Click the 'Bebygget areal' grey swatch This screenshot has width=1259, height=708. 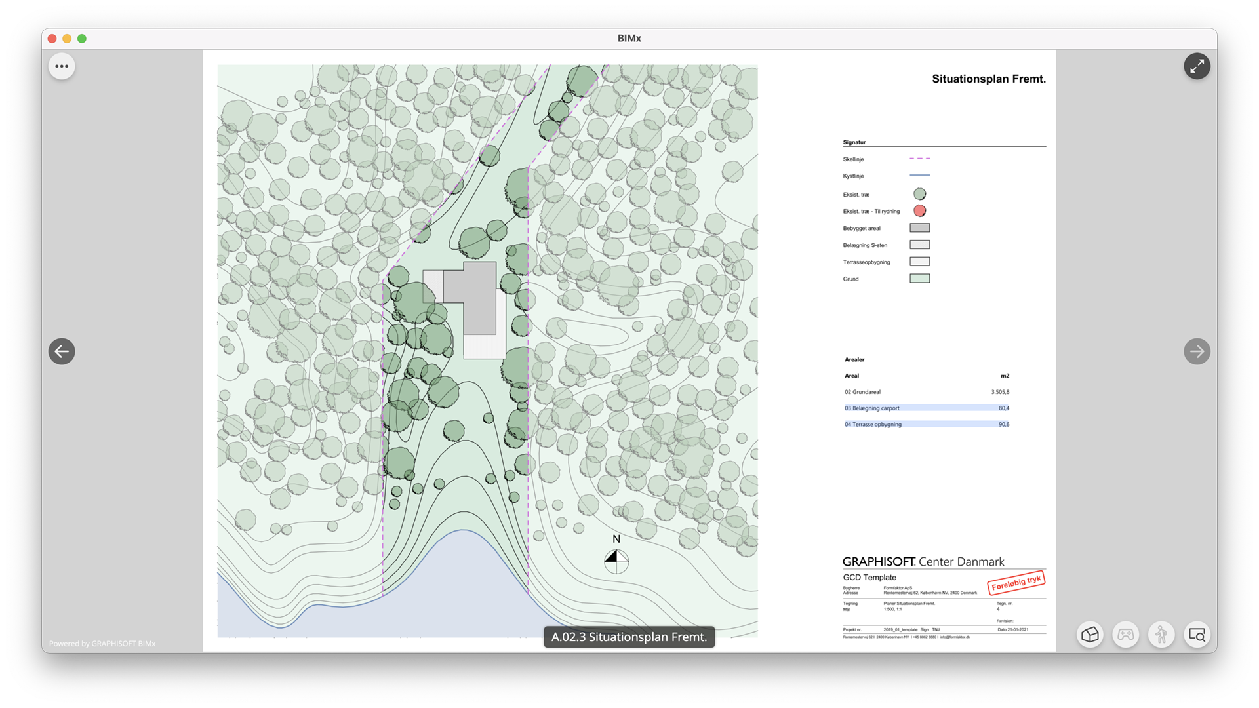pyautogui.click(x=919, y=228)
